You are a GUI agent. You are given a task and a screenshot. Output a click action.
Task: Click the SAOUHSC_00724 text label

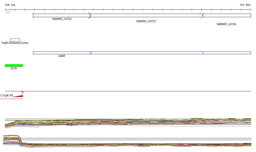(x=226, y=24)
